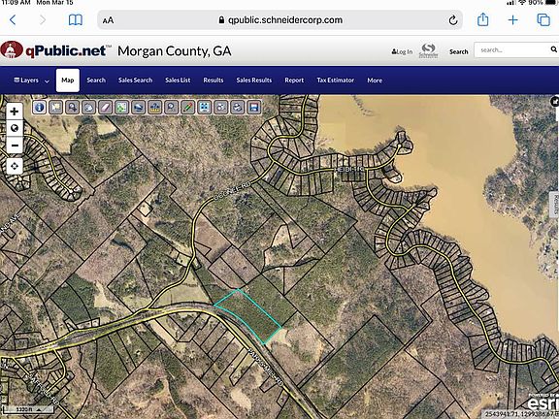Click the Search button beside the search box

pyautogui.click(x=458, y=52)
